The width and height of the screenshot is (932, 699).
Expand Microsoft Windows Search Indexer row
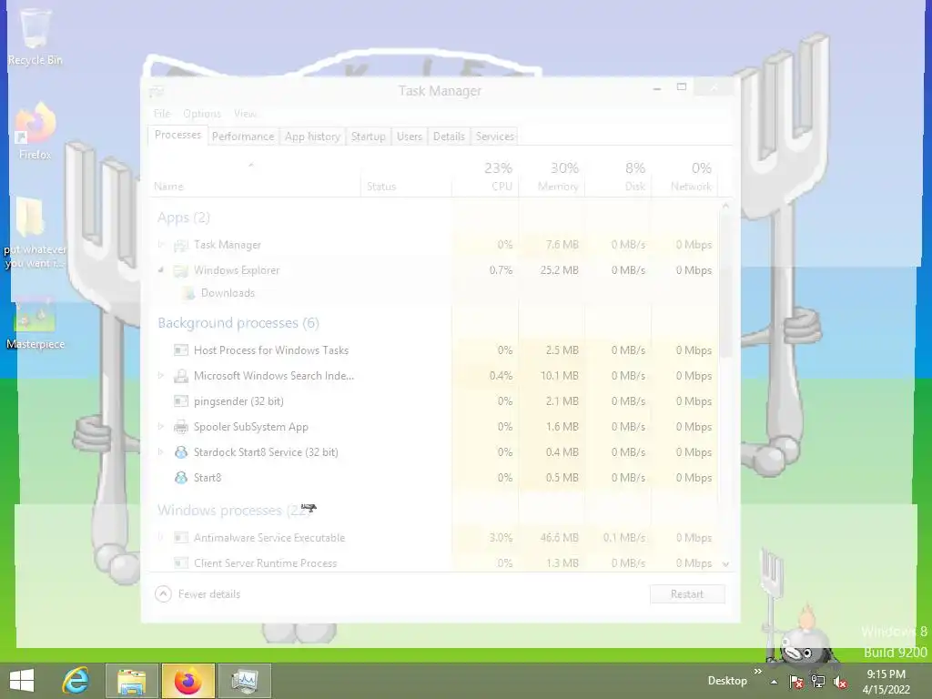160,376
